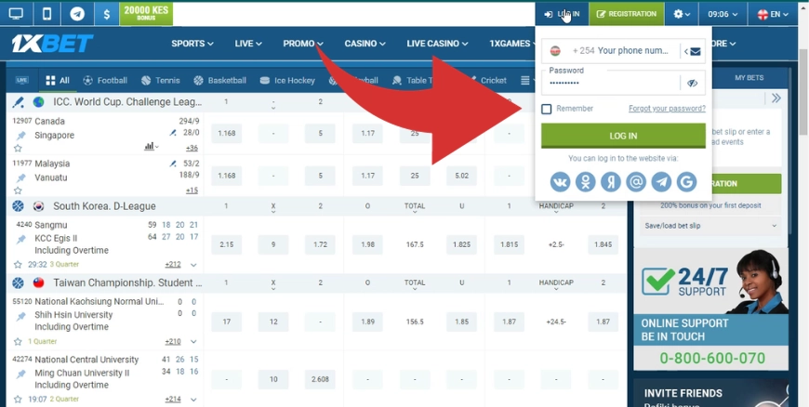Click the South Korea D-League basketball icon
This screenshot has width=809, height=407.
click(18, 206)
